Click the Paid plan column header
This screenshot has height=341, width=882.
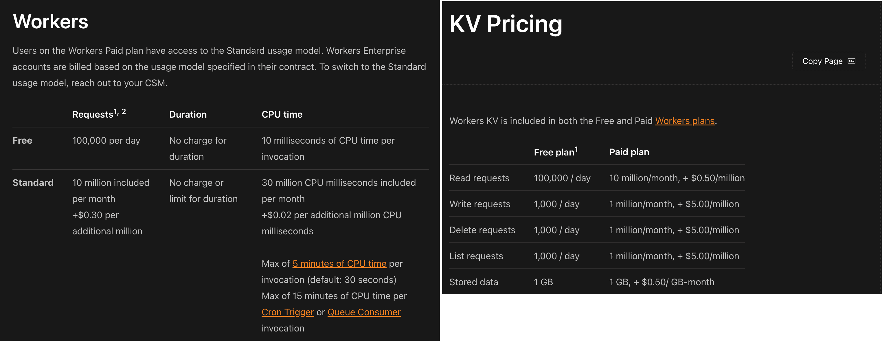629,151
